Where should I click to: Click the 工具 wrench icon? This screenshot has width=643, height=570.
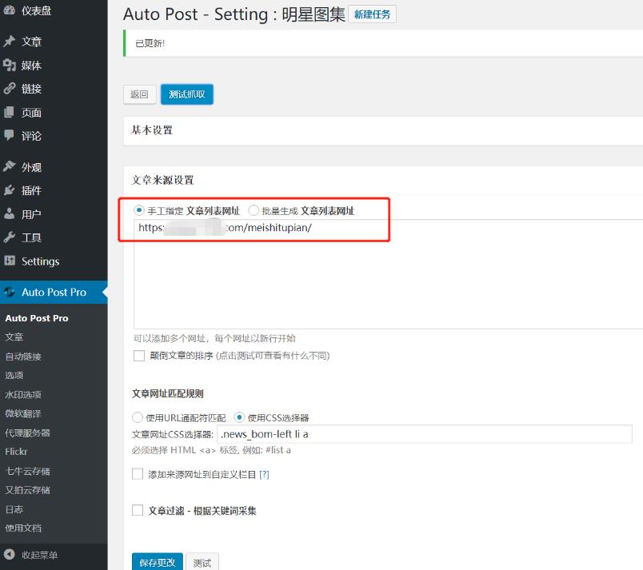tap(10, 237)
